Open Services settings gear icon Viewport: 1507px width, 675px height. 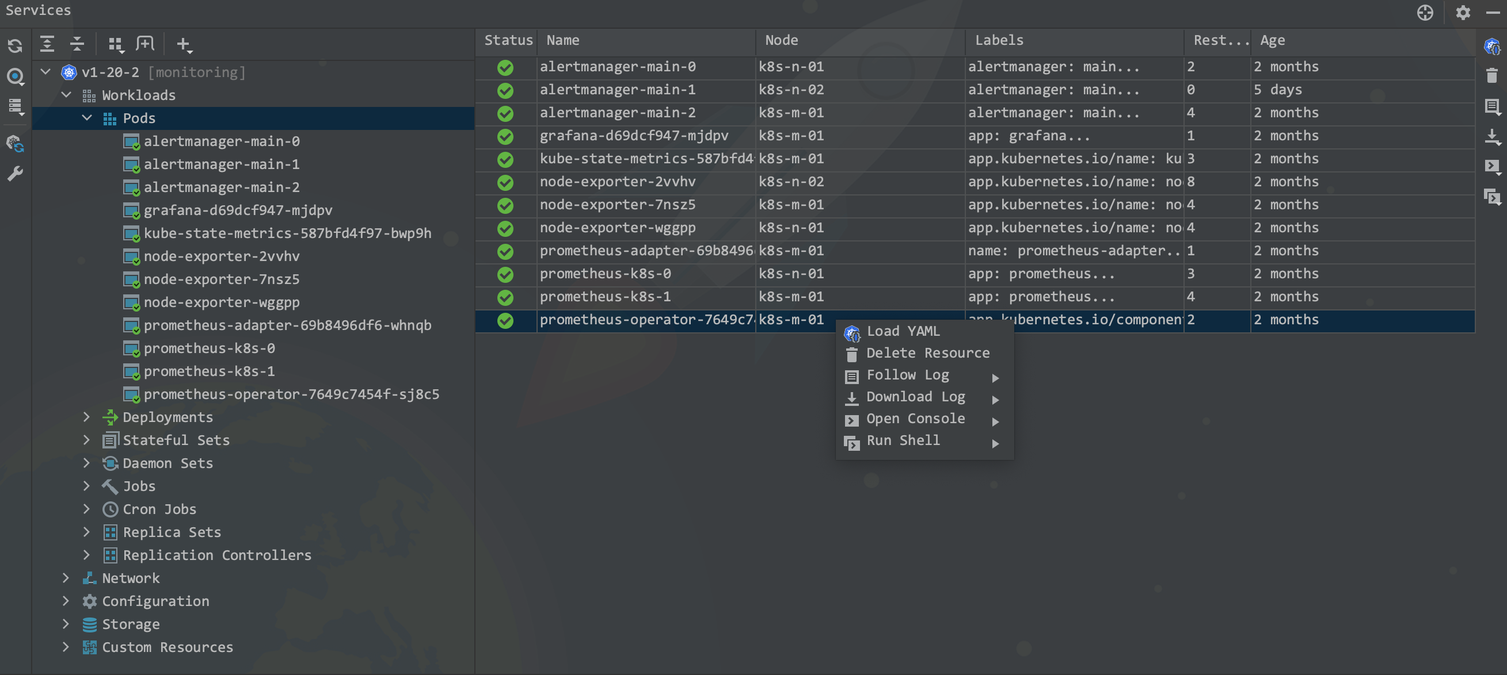[1463, 12]
